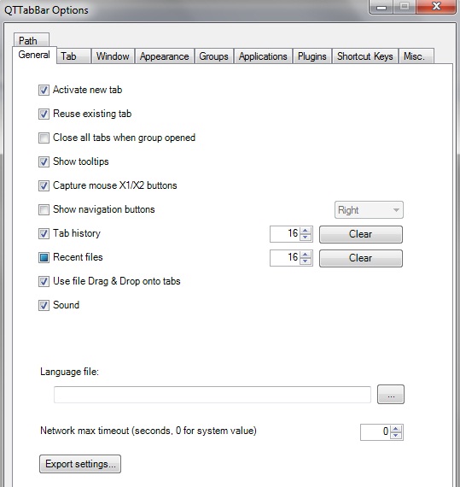The image size is (460, 487).
Task: Click the Recent files number field
Action: click(285, 258)
